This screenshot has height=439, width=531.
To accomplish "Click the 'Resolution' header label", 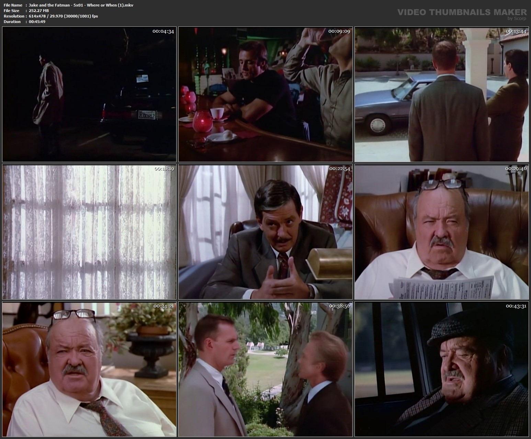I will (x=14, y=16).
